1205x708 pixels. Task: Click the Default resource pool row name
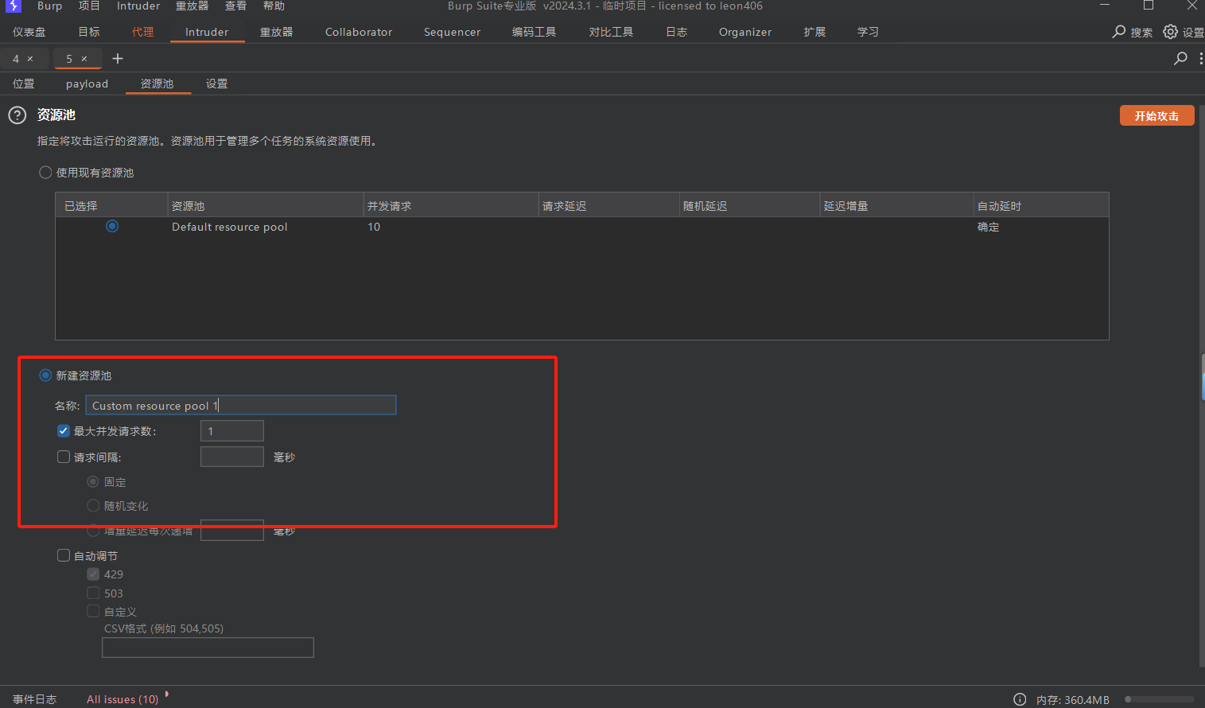coord(229,227)
